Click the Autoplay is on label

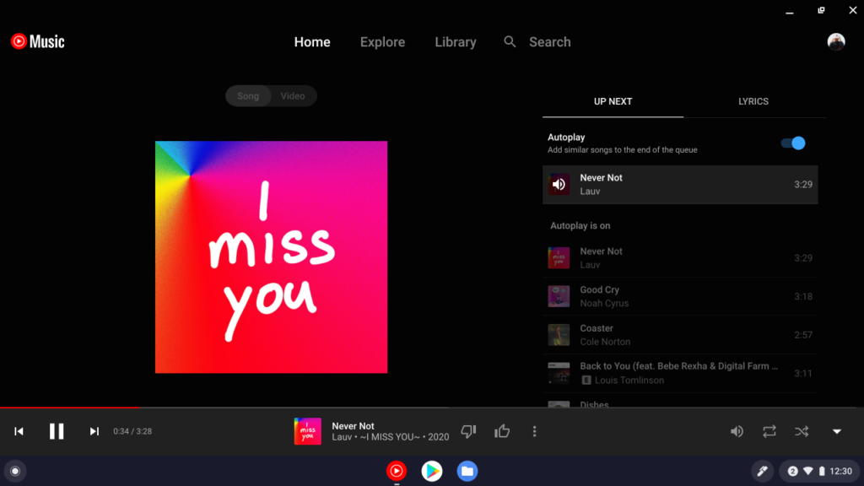coord(580,225)
